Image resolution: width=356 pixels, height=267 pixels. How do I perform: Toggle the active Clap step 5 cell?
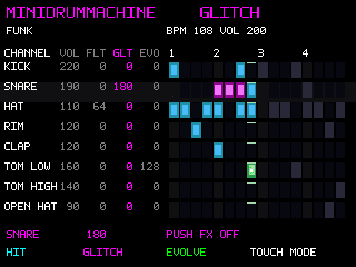[x=218, y=150]
